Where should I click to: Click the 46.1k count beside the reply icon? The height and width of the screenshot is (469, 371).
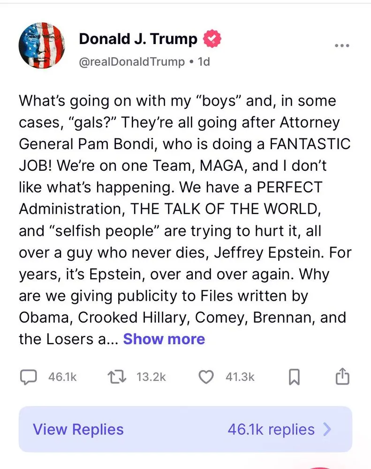[x=62, y=377]
